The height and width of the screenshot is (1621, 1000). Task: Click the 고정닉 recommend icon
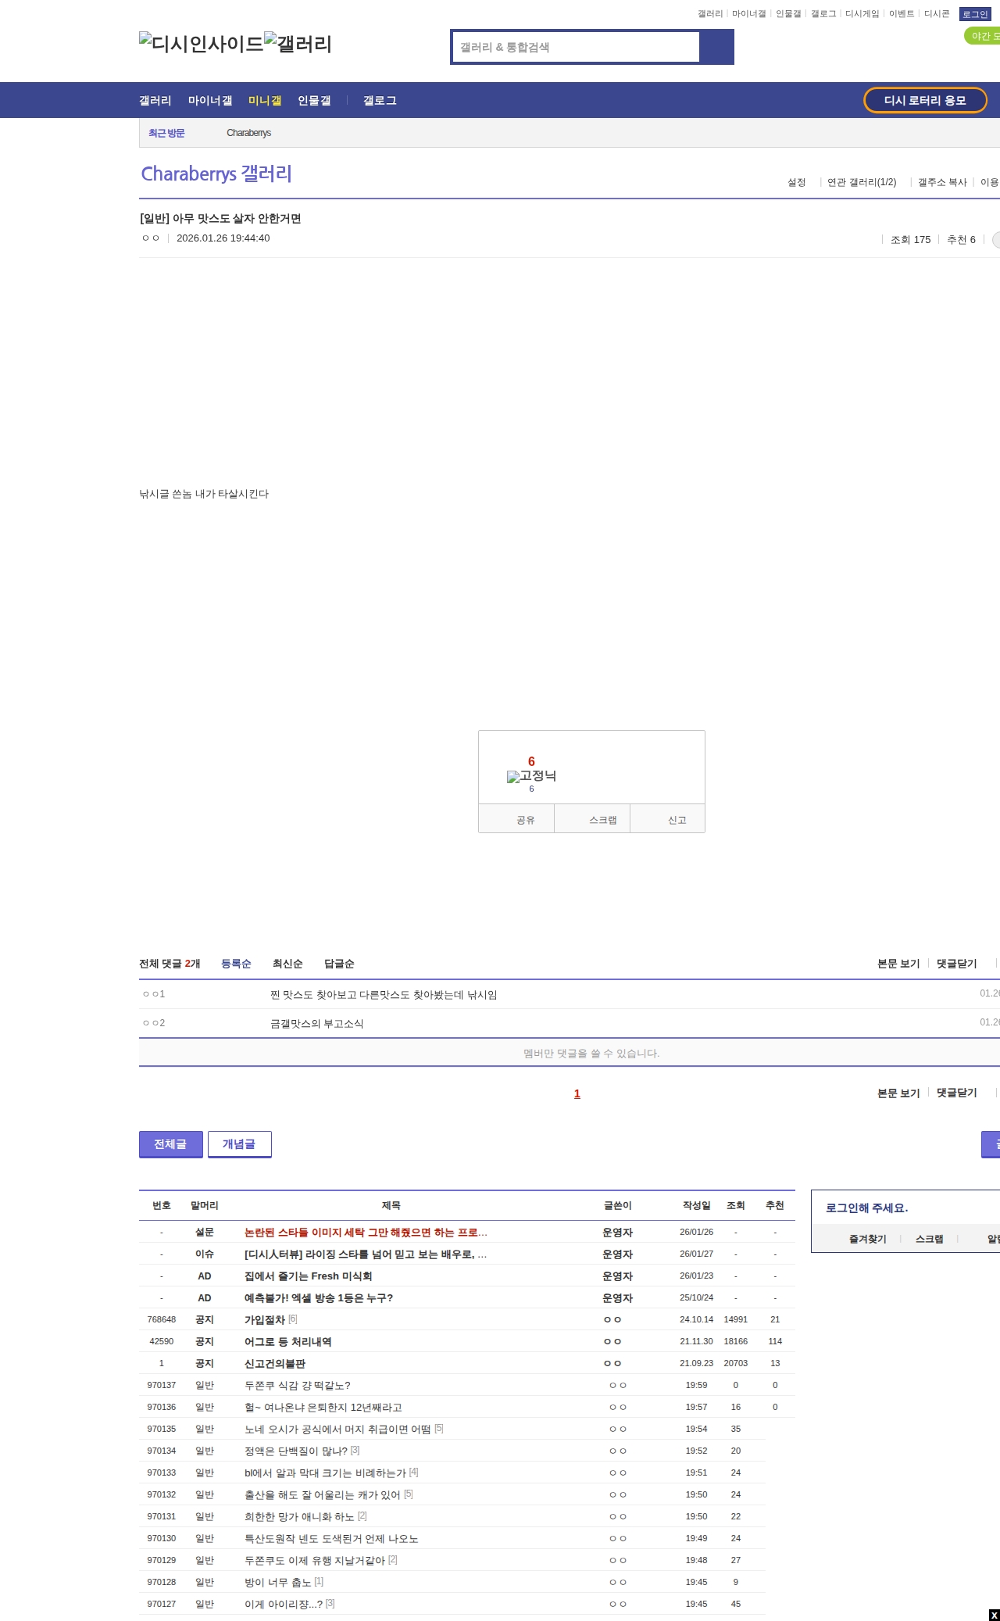(x=531, y=776)
